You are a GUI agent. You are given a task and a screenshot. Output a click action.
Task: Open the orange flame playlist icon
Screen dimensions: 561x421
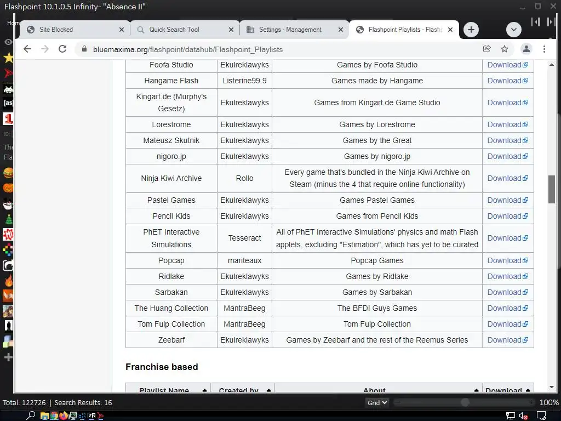point(8,280)
